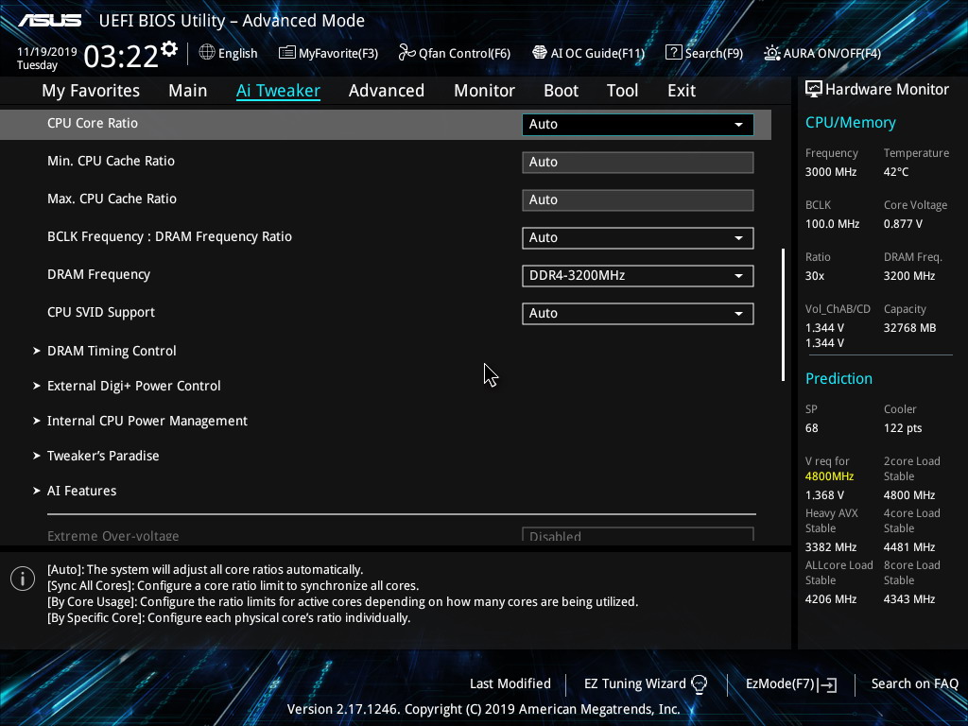Open Search(F9) question mark icon
This screenshot has width=968, height=726.
[673, 53]
